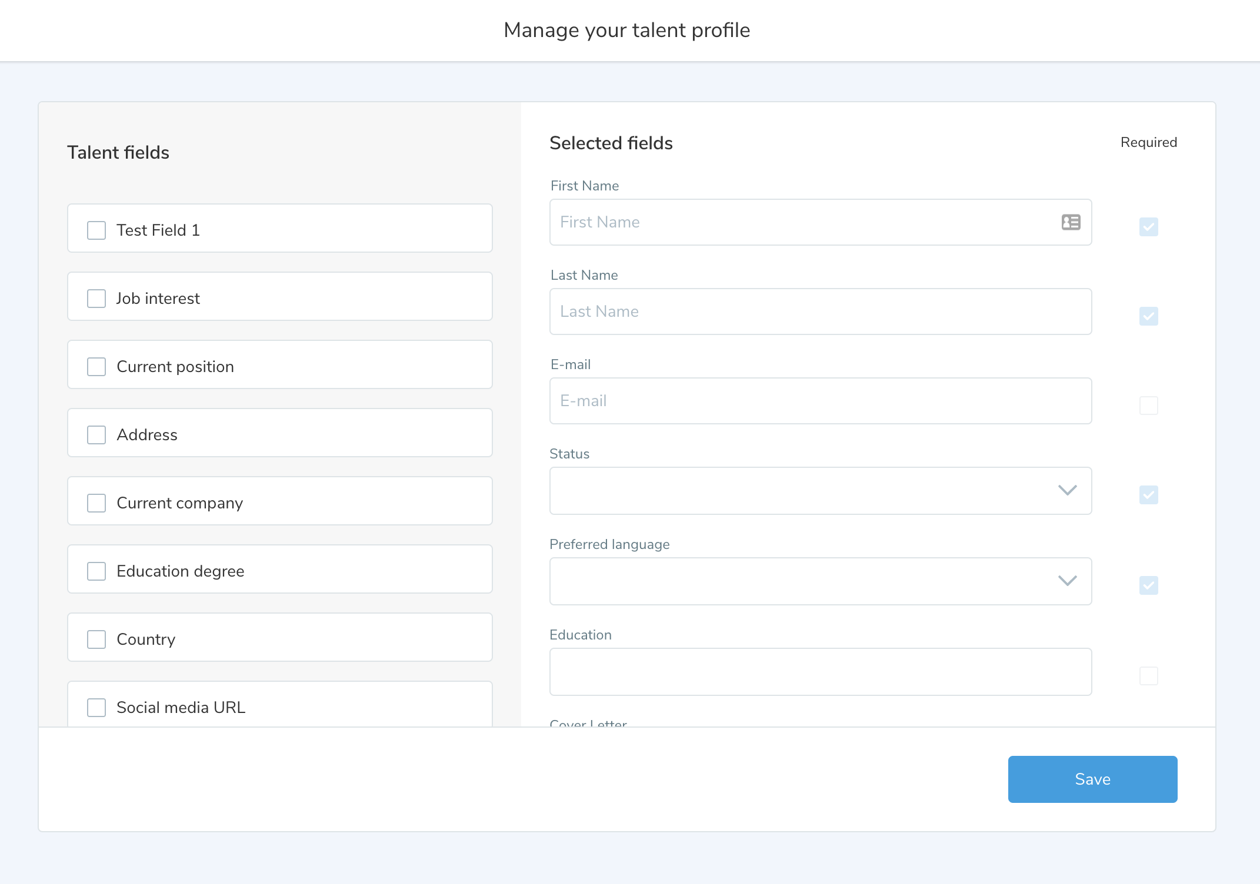Select the Address talent field checkbox
The height and width of the screenshot is (884, 1260).
click(x=96, y=435)
